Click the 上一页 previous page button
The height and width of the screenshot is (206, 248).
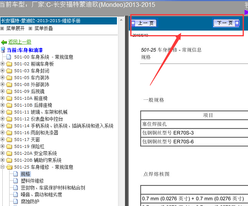(x=144, y=23)
